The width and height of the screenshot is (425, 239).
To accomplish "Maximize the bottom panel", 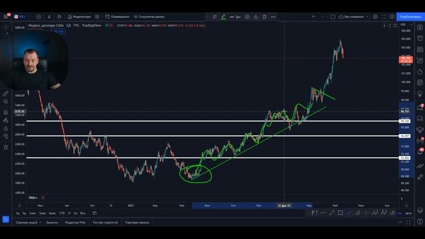I will click(408, 222).
